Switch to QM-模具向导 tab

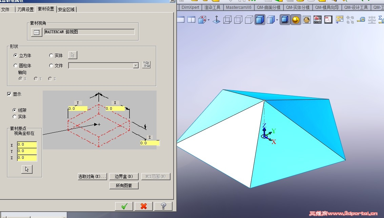[x=327, y=7]
